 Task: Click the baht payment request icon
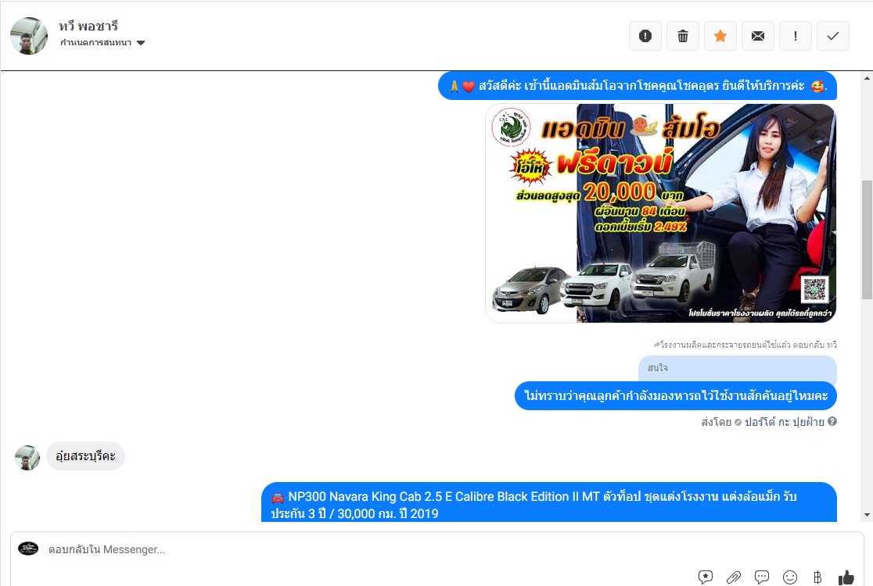(817, 577)
